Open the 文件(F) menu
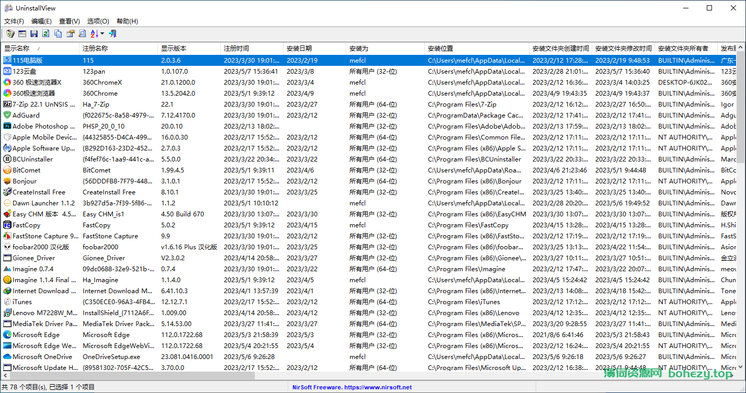Viewport: 746px width, 393px height. 14,21
